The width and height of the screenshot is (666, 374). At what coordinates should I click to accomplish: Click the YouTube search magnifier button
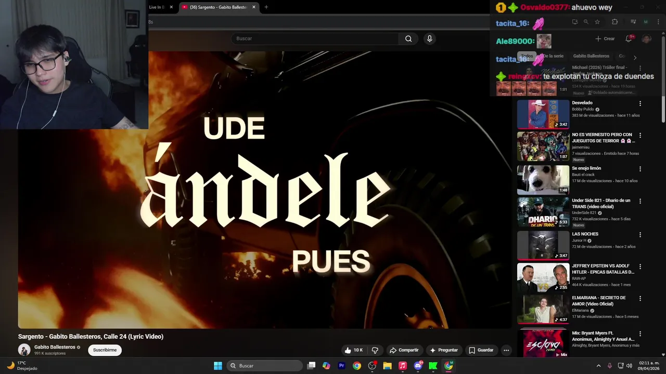tap(408, 38)
